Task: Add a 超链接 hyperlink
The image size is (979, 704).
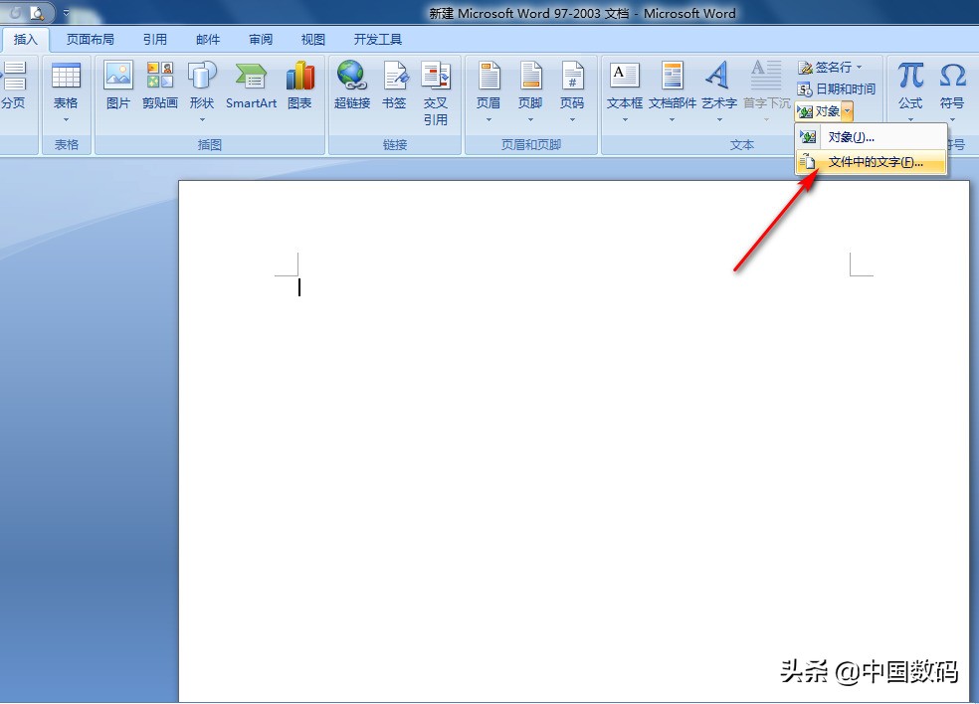Action: (x=352, y=87)
